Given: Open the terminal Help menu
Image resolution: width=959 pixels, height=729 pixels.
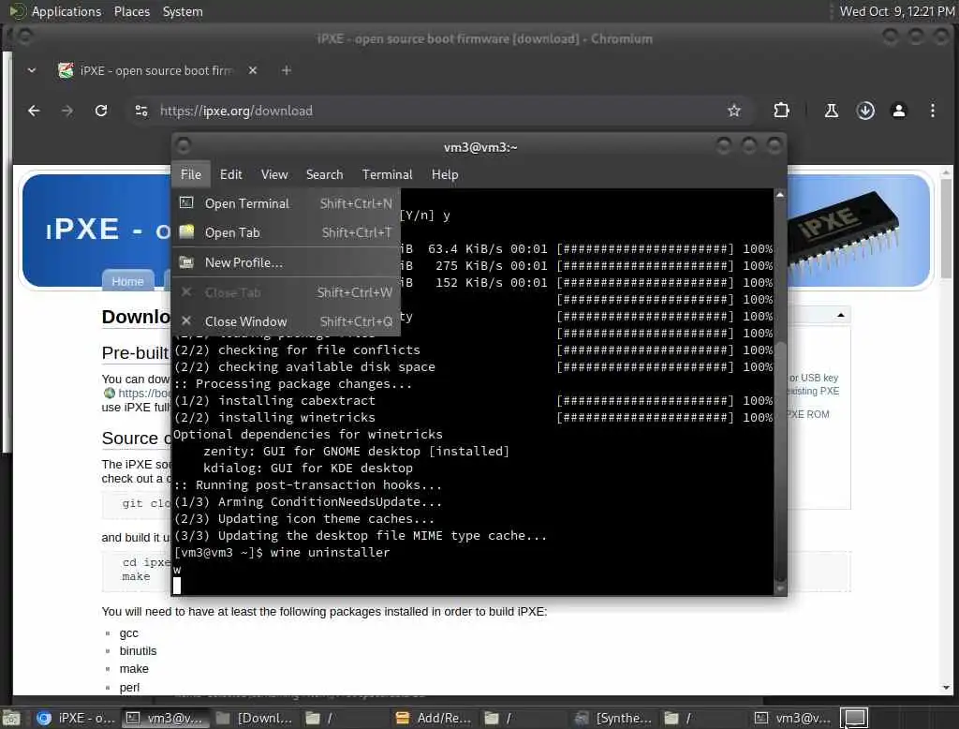Looking at the screenshot, I should [x=445, y=174].
